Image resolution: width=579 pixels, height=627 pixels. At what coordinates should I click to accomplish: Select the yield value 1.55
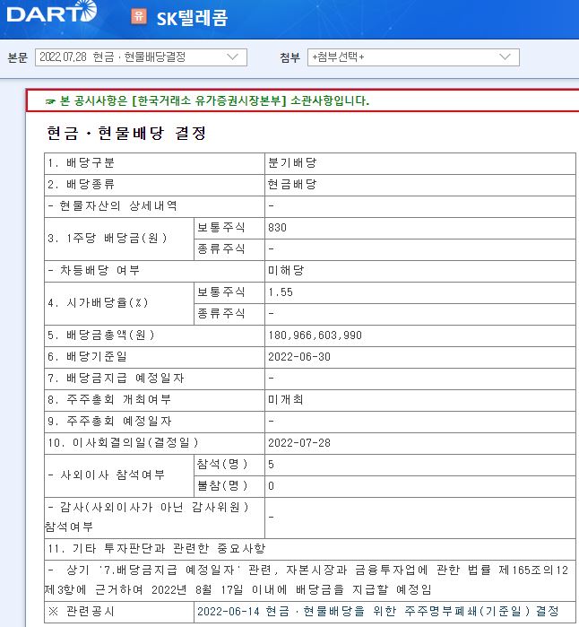tap(281, 292)
